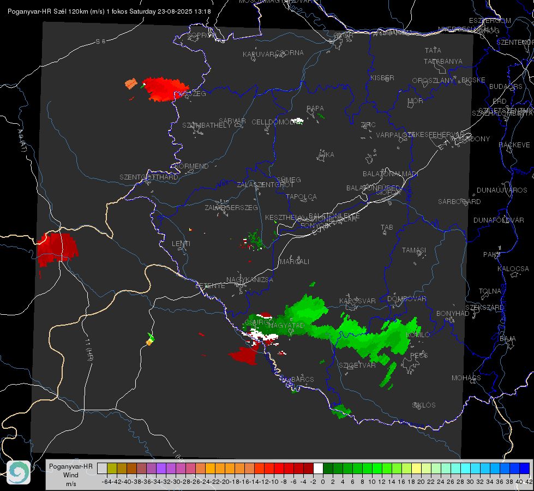Click the Wind label in the legend
This screenshot has width=534, height=491.
[x=71, y=475]
